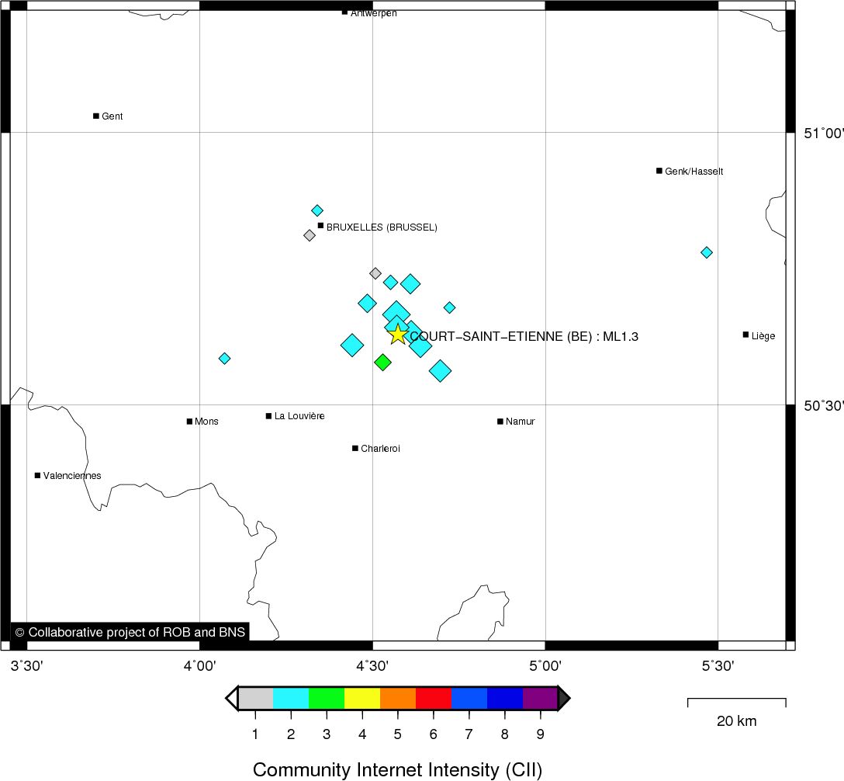Click the gray diamond southwest of Bruxelles
This screenshot has width=844, height=781.
coord(310,235)
